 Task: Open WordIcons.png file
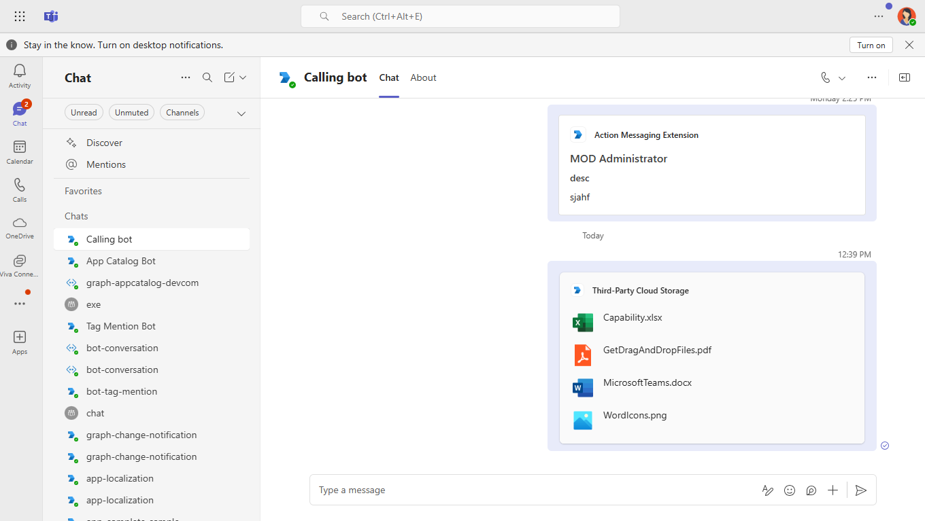click(x=635, y=415)
